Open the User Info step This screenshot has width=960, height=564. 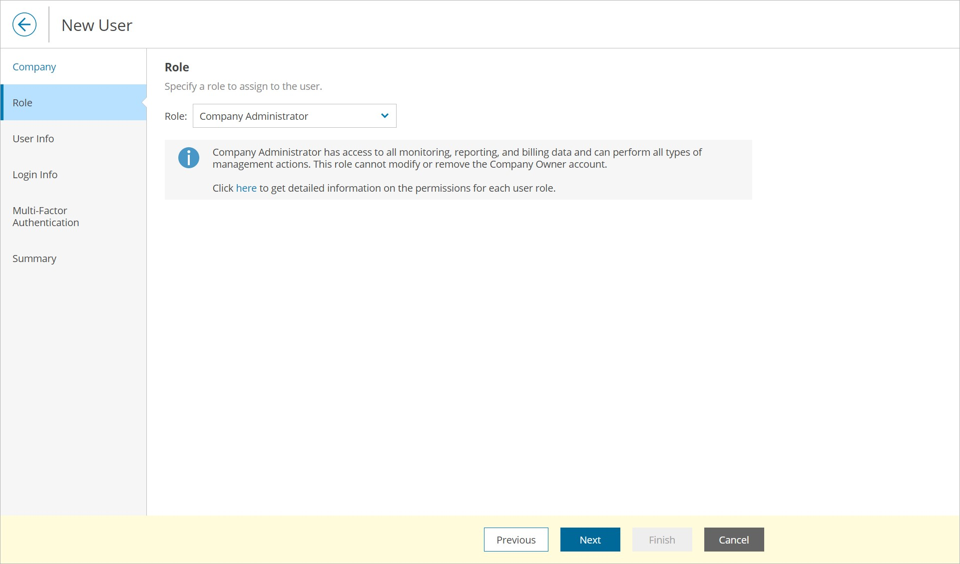coord(33,139)
